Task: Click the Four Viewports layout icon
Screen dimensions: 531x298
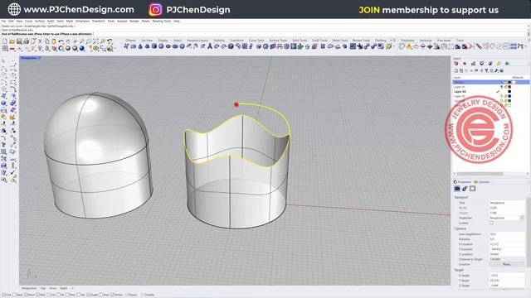Action: coord(5,48)
